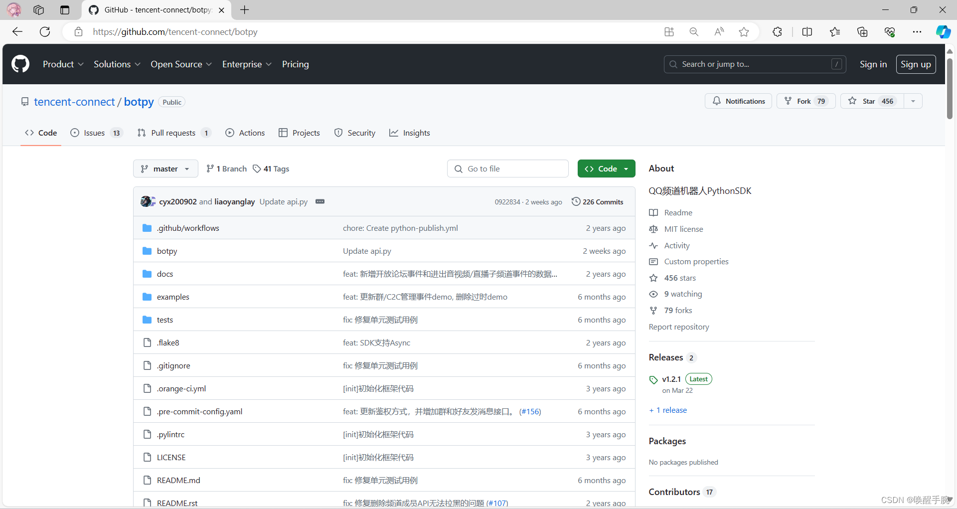The height and width of the screenshot is (509, 957).
Task: Open the LICENSE file
Action: (171, 457)
